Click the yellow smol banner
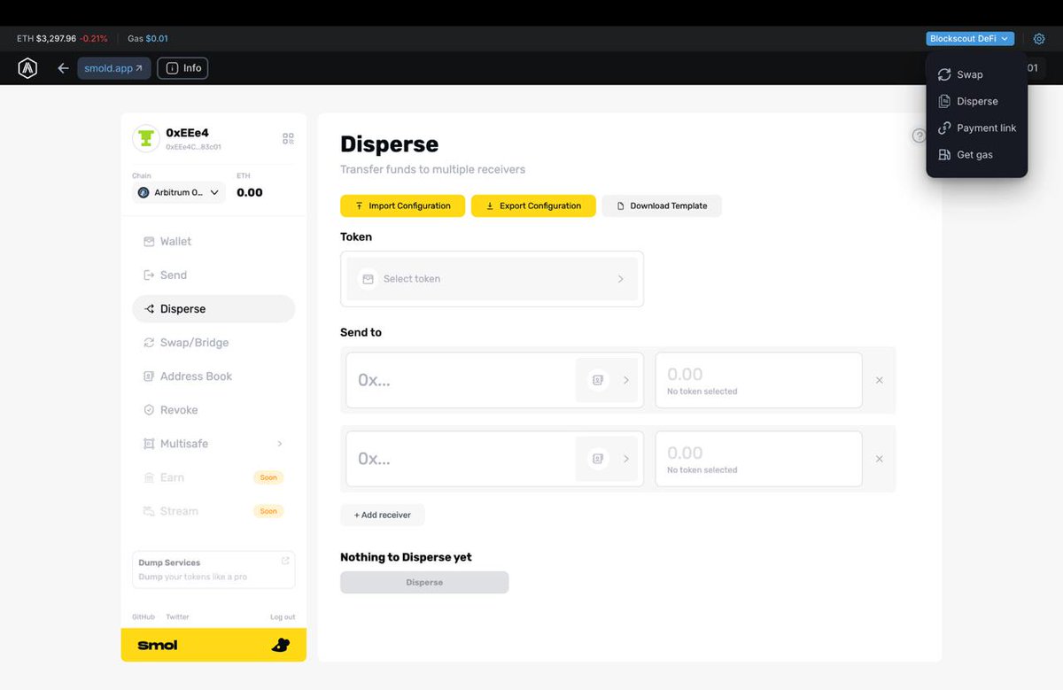This screenshot has width=1063, height=690. coord(213,645)
